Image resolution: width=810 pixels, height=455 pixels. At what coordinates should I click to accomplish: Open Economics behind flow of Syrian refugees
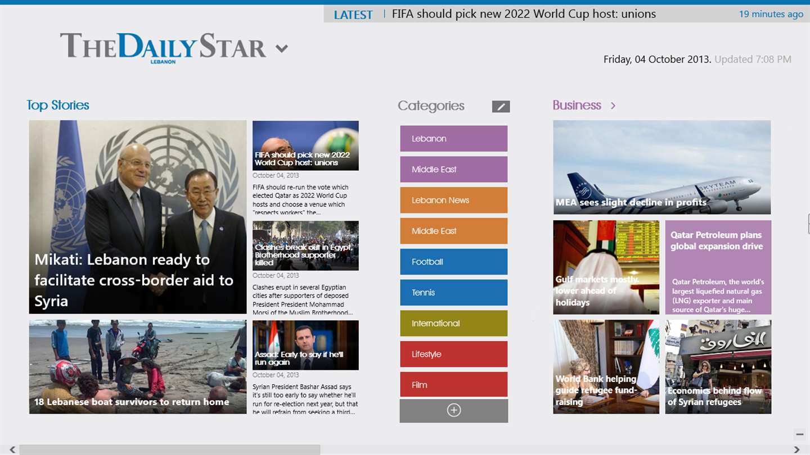(718, 367)
